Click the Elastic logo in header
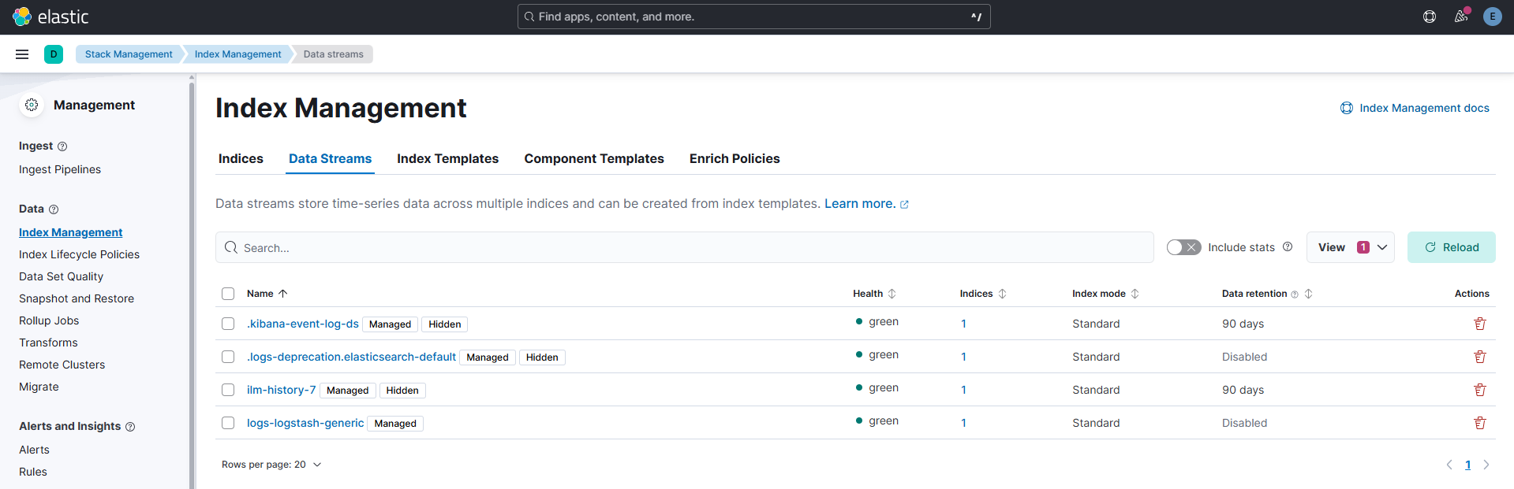The width and height of the screenshot is (1514, 489). coord(50,17)
